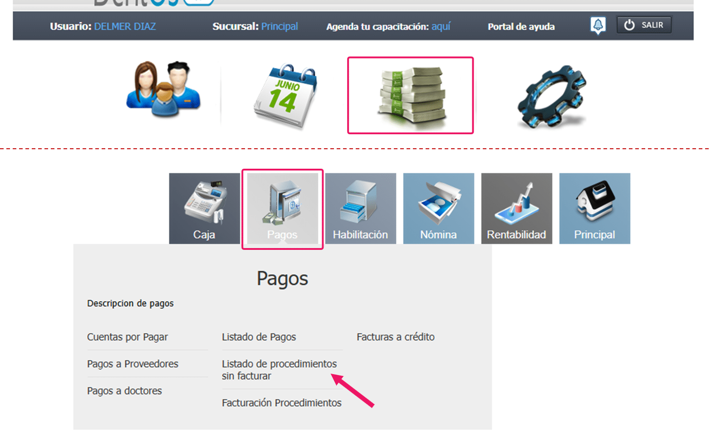Image resolution: width=711 pixels, height=434 pixels.
Task: Open the gear configuration icon
Action: click(552, 96)
